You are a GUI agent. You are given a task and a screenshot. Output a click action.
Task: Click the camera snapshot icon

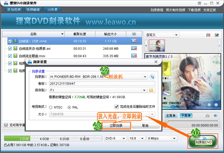point(208,116)
